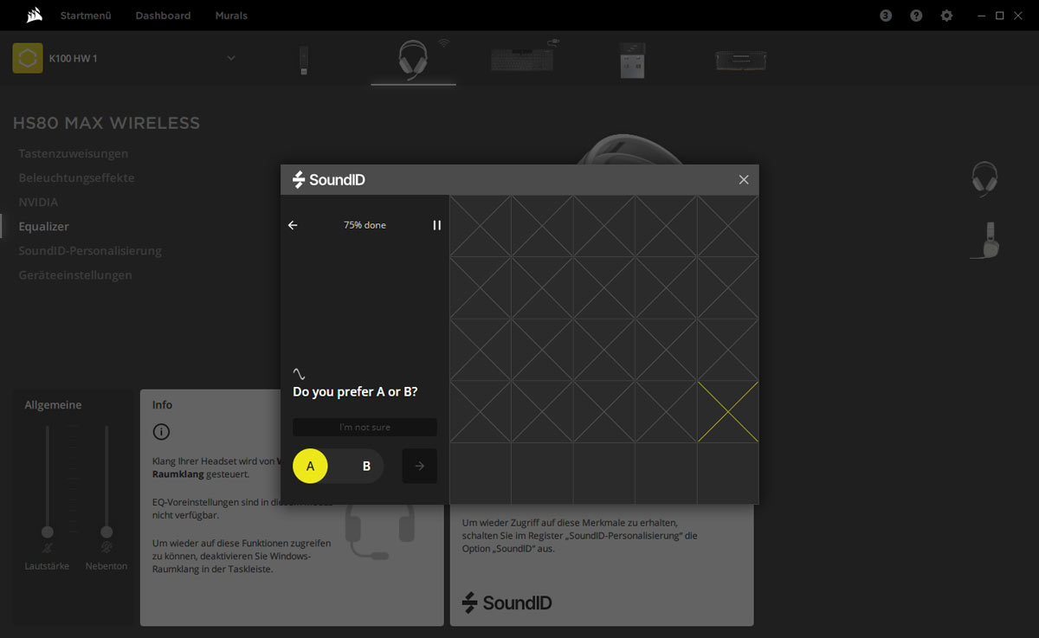
Task: Click the headset with mic illustration in Info panel
Action: 379,531
